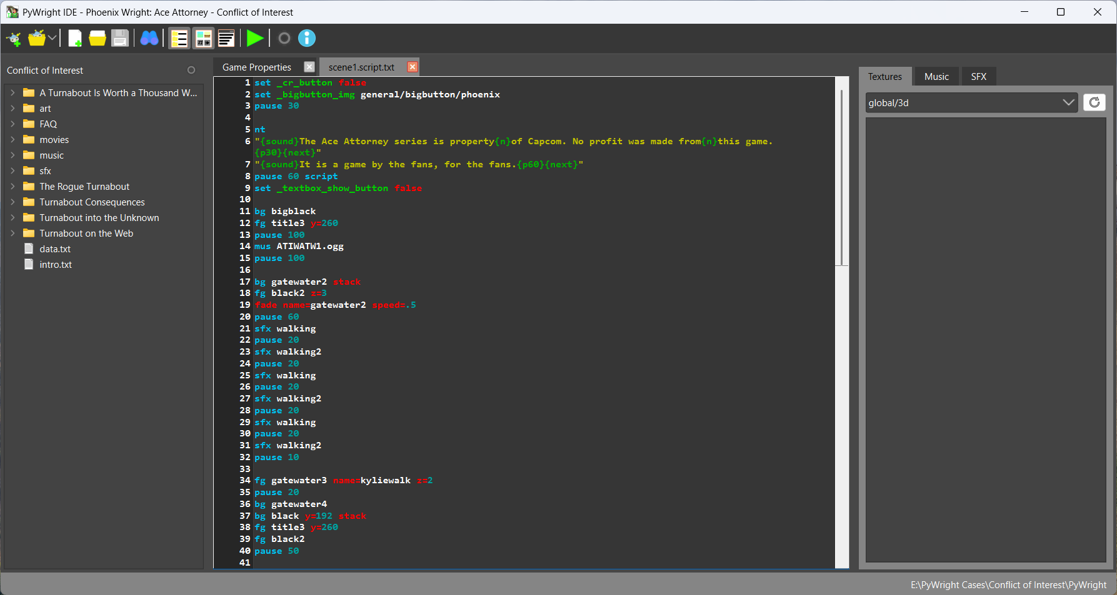Select the music folder in tree
The image size is (1117, 595).
[51, 155]
